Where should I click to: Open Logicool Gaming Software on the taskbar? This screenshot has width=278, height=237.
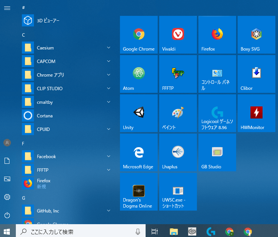pyautogui.click(x=211, y=231)
